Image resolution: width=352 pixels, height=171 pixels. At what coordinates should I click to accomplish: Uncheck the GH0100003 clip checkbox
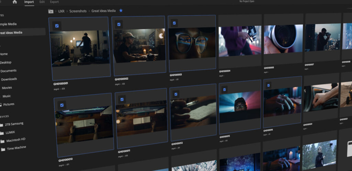point(174,23)
